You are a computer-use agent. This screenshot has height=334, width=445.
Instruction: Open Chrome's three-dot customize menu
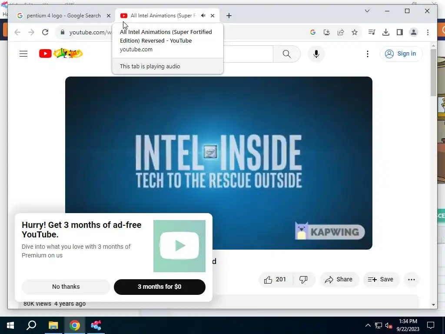[428, 32]
